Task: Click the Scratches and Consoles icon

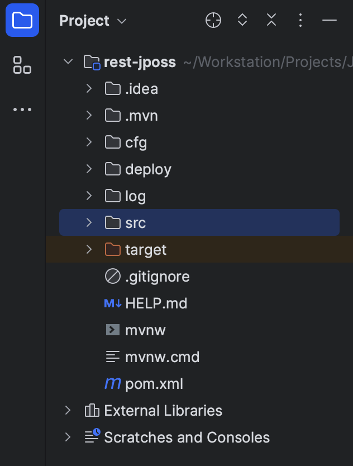Action: [92, 436]
